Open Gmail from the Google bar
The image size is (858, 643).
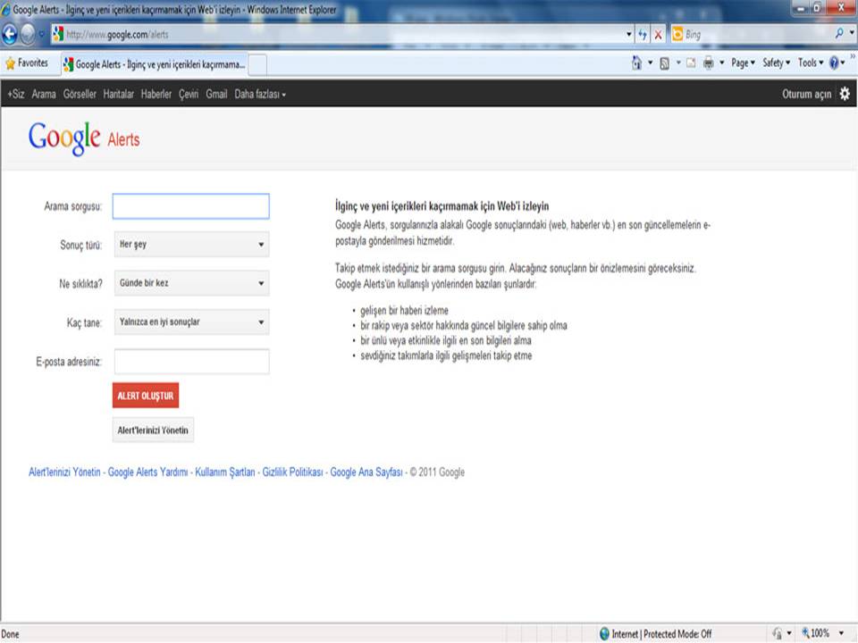216,94
